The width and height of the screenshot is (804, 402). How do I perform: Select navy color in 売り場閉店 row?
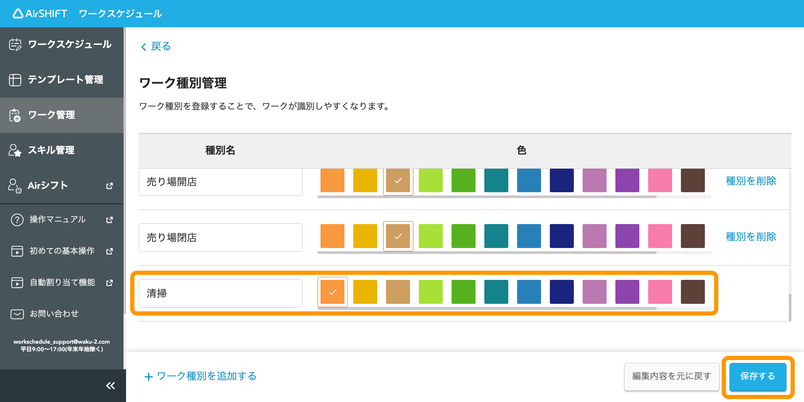(562, 236)
